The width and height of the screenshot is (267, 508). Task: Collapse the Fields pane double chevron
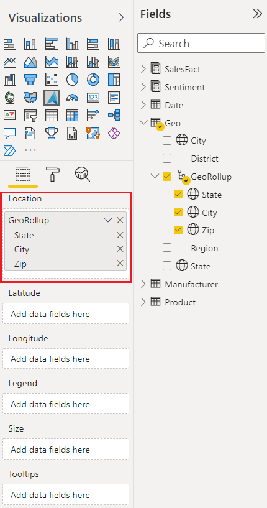(257, 14)
